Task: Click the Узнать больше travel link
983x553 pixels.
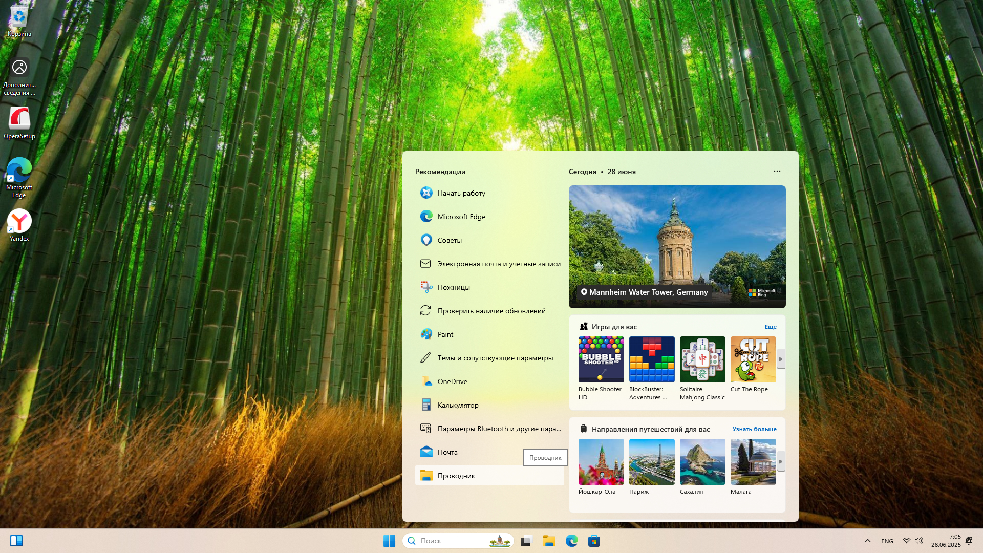Action: tap(754, 429)
